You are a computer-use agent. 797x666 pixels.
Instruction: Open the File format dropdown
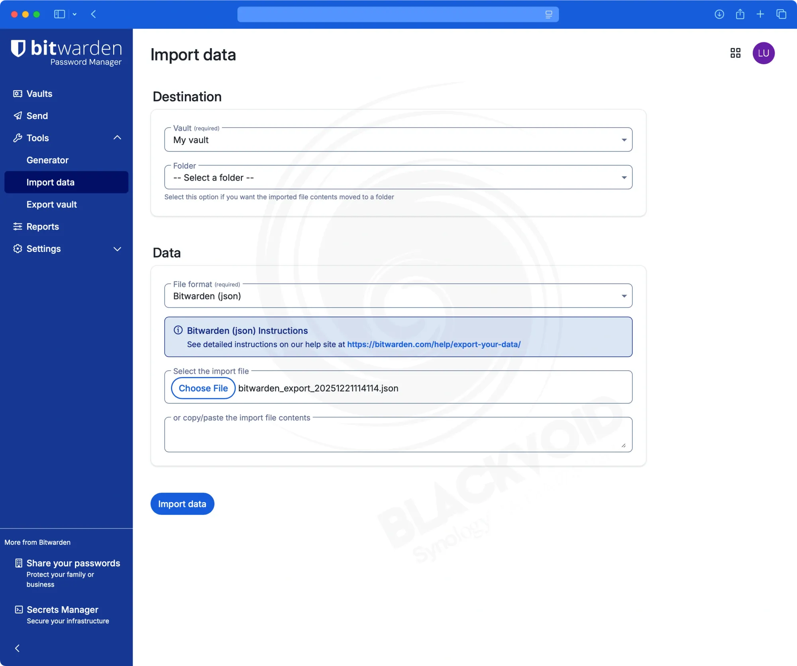tap(398, 296)
